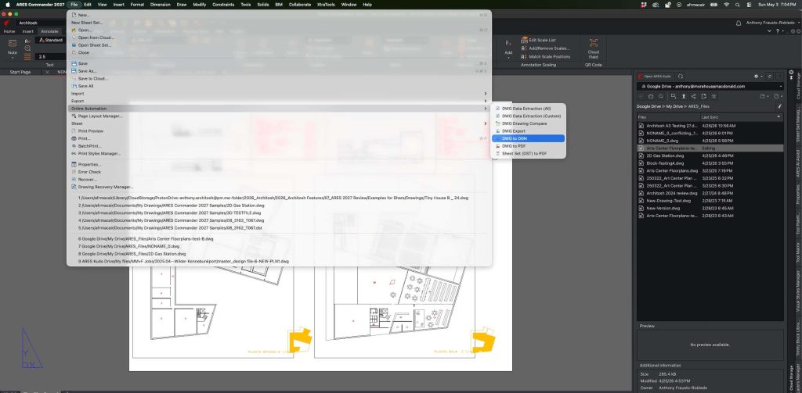Select Block-TestingA.dwg in file list
802x393 pixels.
click(710, 163)
